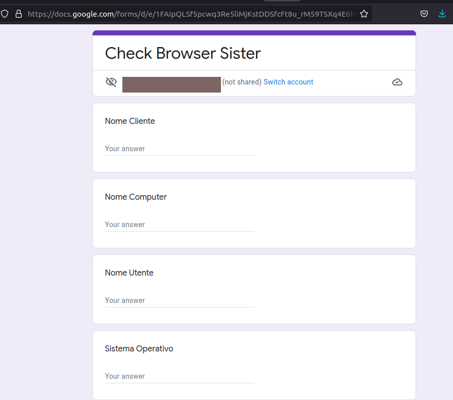Click the Nome Computer question label
This screenshot has width=453, height=400.
135,197
